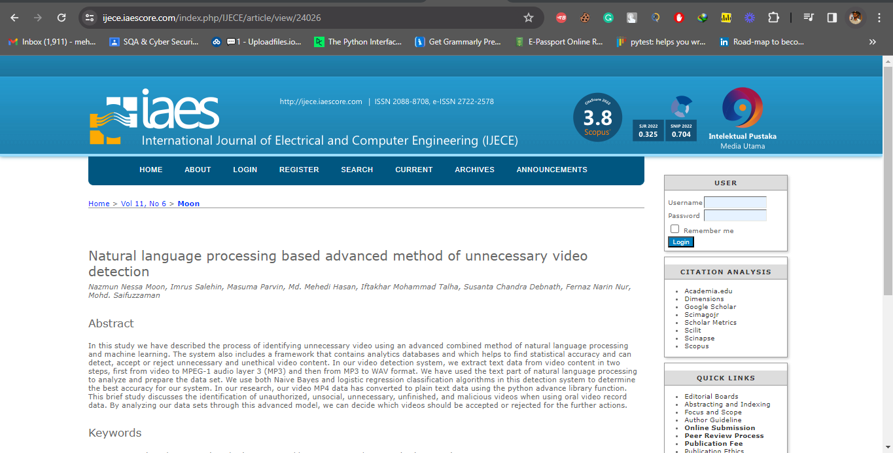This screenshot has height=453, width=893.
Task: Open the Academia.edu citation link
Action: pos(709,291)
